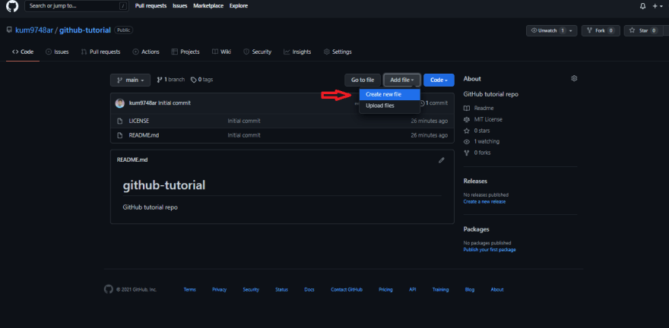Click the Packages heading link
The width and height of the screenshot is (669, 328).
click(476, 229)
